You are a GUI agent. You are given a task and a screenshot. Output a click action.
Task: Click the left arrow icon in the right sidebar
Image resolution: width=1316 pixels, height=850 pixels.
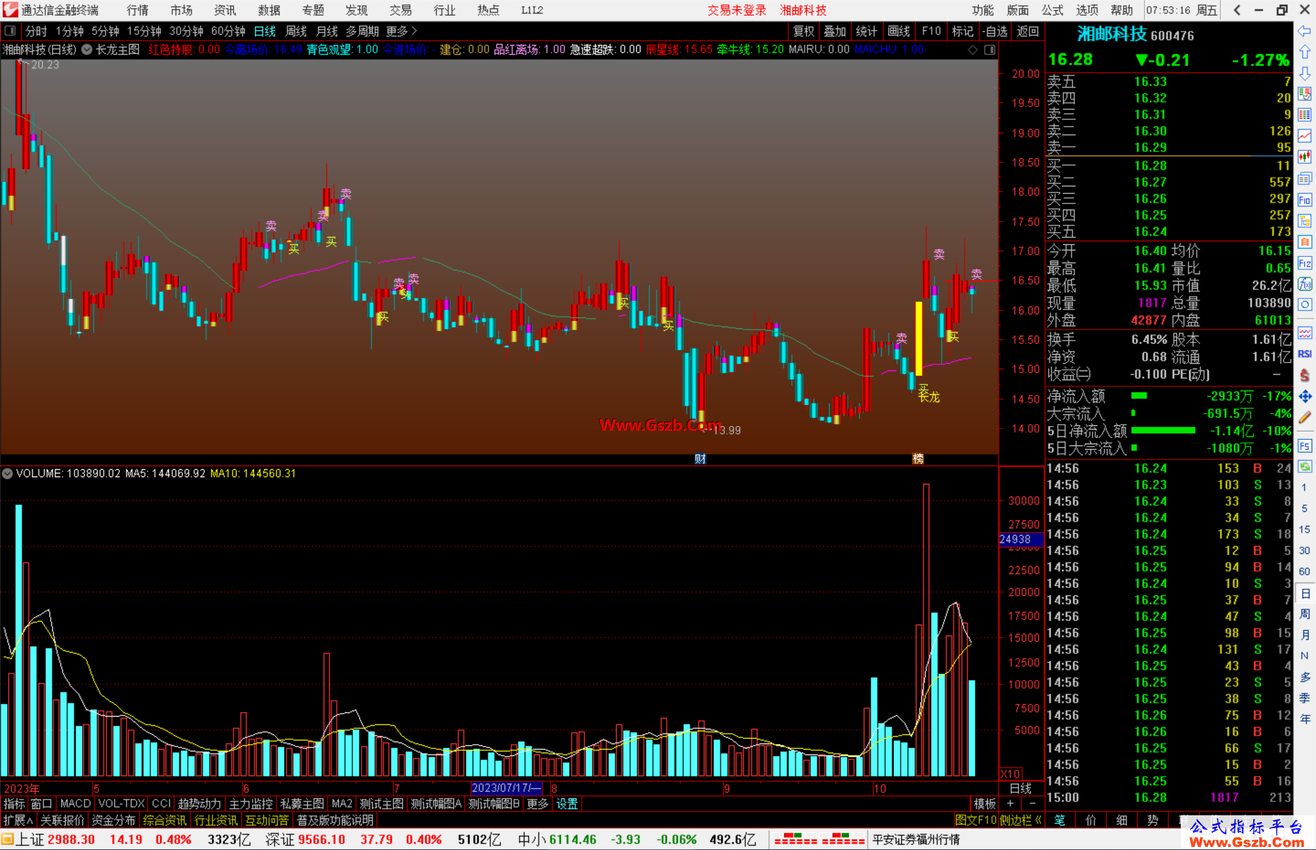pyautogui.click(x=1304, y=30)
